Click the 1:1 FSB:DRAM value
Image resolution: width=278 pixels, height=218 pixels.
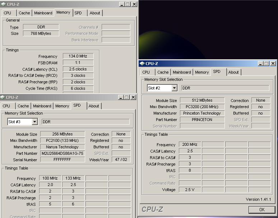click(x=78, y=63)
